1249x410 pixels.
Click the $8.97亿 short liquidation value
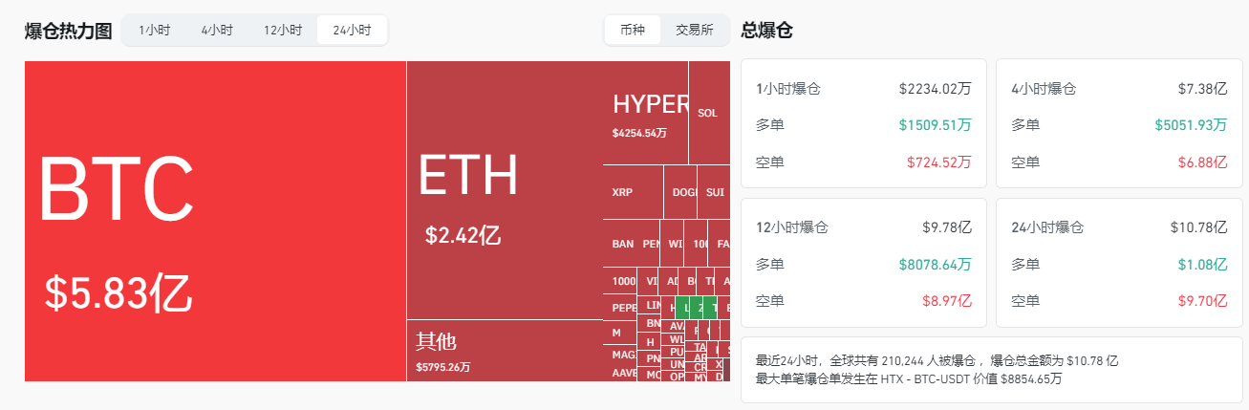(947, 301)
